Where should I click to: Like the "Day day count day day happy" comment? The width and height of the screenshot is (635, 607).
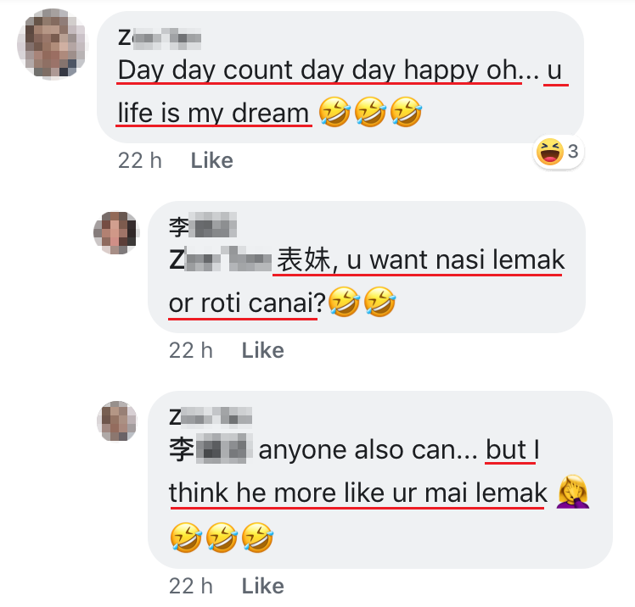[211, 160]
